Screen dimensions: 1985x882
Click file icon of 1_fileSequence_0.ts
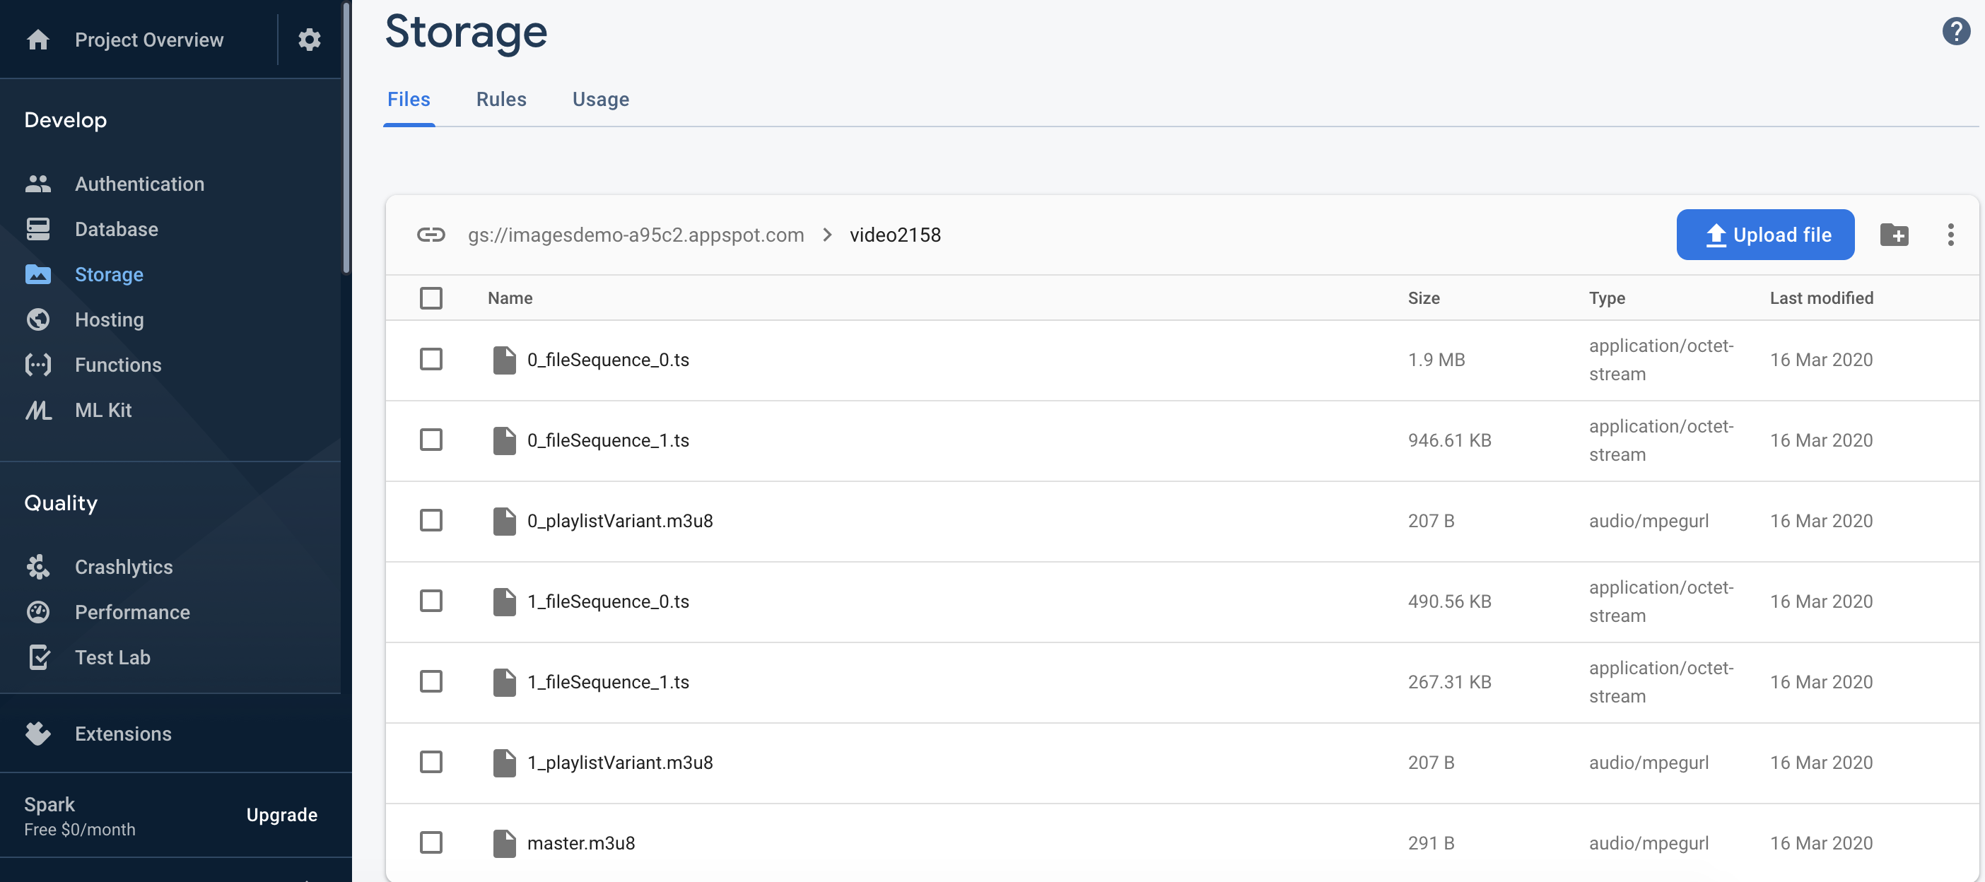click(504, 601)
